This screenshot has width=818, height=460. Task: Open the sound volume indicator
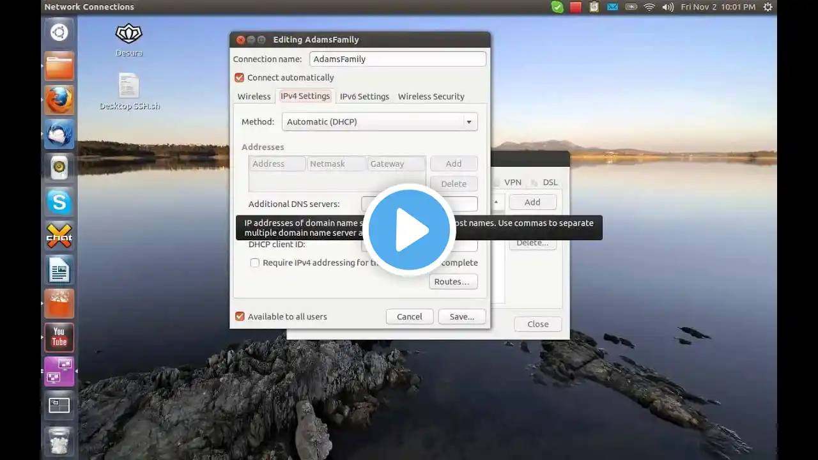[668, 7]
